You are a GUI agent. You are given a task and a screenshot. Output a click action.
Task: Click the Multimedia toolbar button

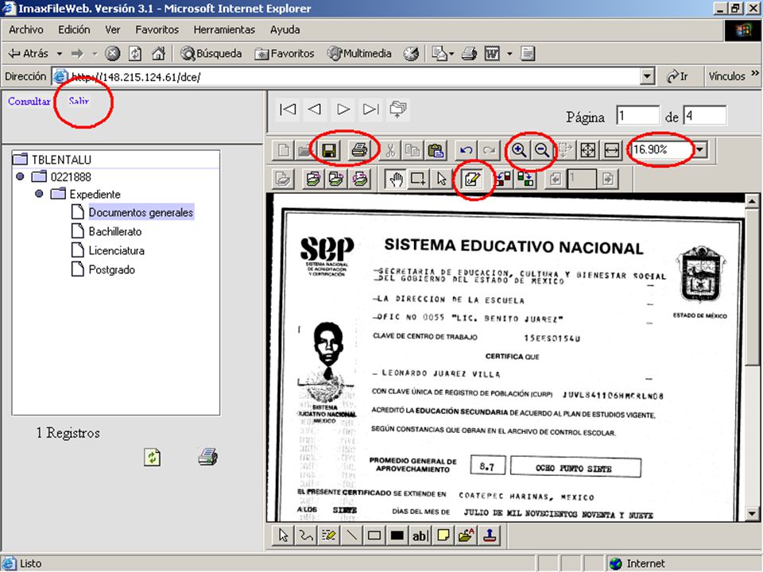coord(359,53)
